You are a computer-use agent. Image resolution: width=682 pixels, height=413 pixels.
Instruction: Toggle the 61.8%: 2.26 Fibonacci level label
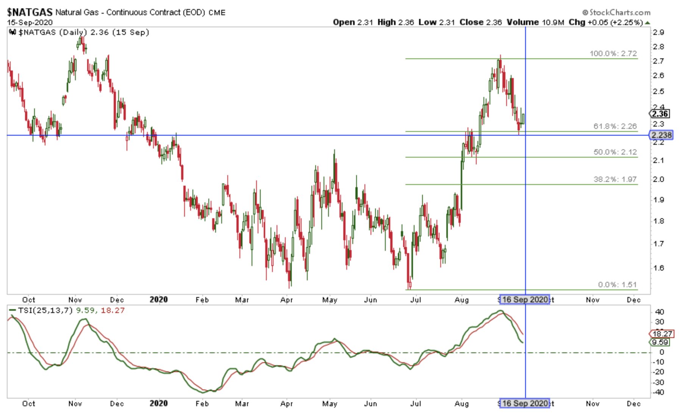pos(615,127)
